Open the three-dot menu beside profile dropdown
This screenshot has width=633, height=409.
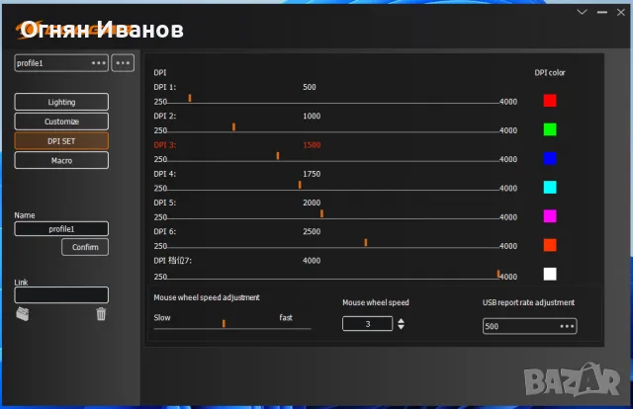coord(123,63)
